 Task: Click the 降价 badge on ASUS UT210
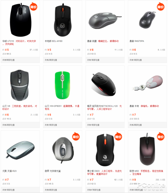pos(34,6)
